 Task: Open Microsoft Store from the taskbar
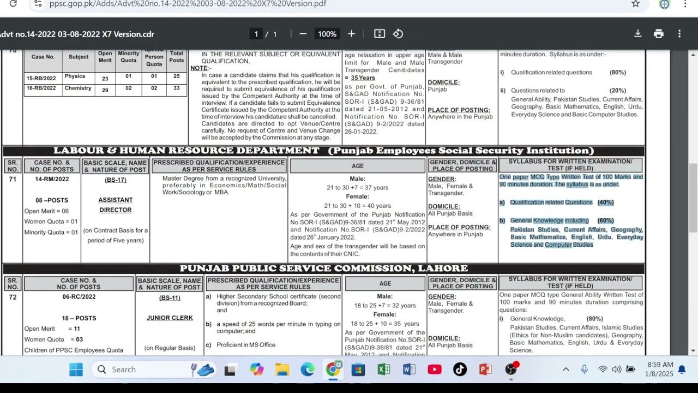358,370
